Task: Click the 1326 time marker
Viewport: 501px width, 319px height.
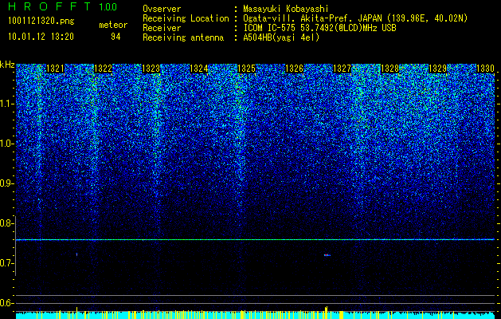Action: [x=294, y=69]
